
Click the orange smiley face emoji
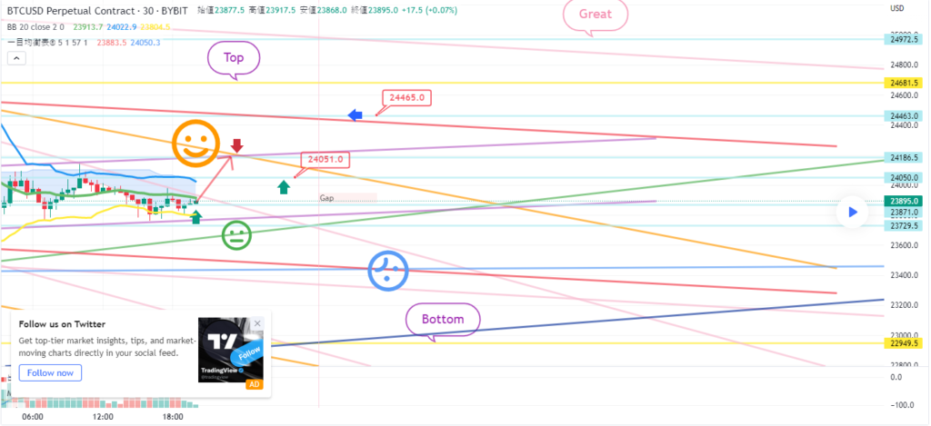tap(196, 144)
